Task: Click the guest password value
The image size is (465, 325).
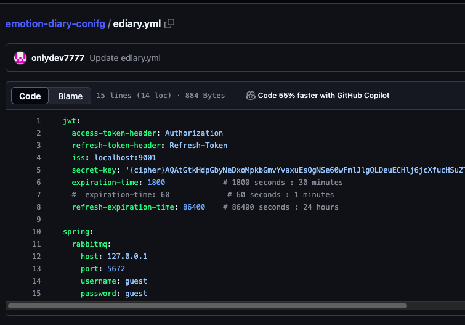Action: tap(136, 294)
